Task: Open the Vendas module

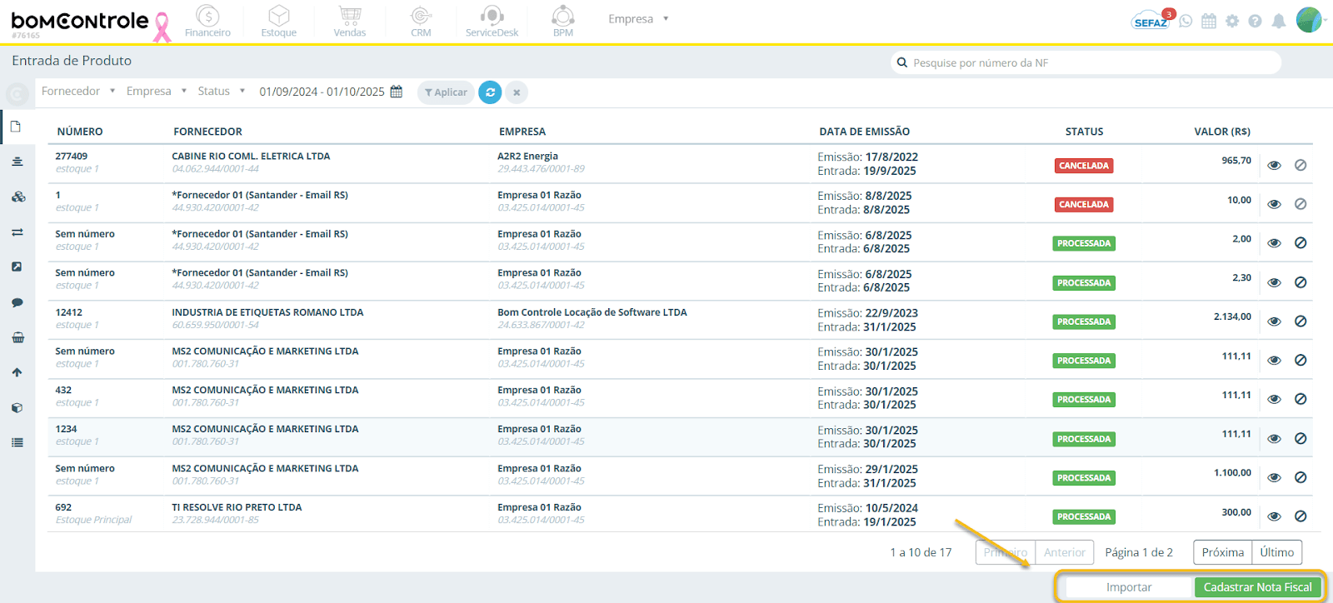Action: pyautogui.click(x=350, y=22)
